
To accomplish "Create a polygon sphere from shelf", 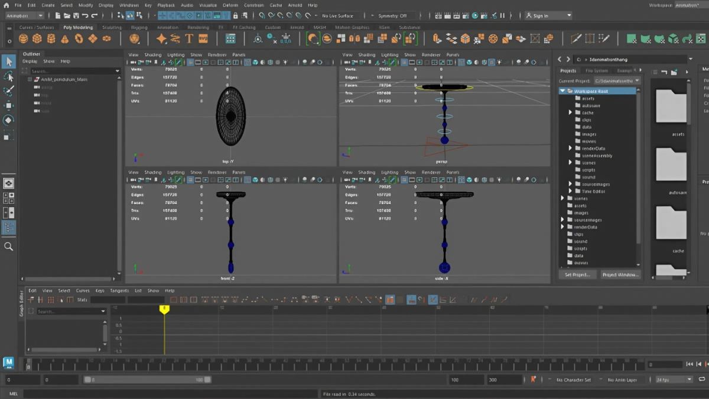I will 23,38.
